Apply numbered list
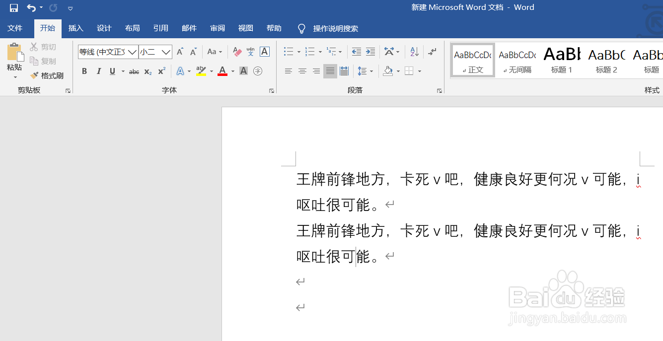The width and height of the screenshot is (663, 341). [310, 52]
